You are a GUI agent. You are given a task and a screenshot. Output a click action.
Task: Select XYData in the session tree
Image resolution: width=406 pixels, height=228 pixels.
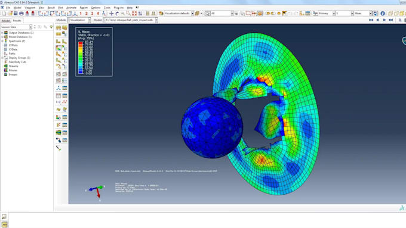point(13,49)
